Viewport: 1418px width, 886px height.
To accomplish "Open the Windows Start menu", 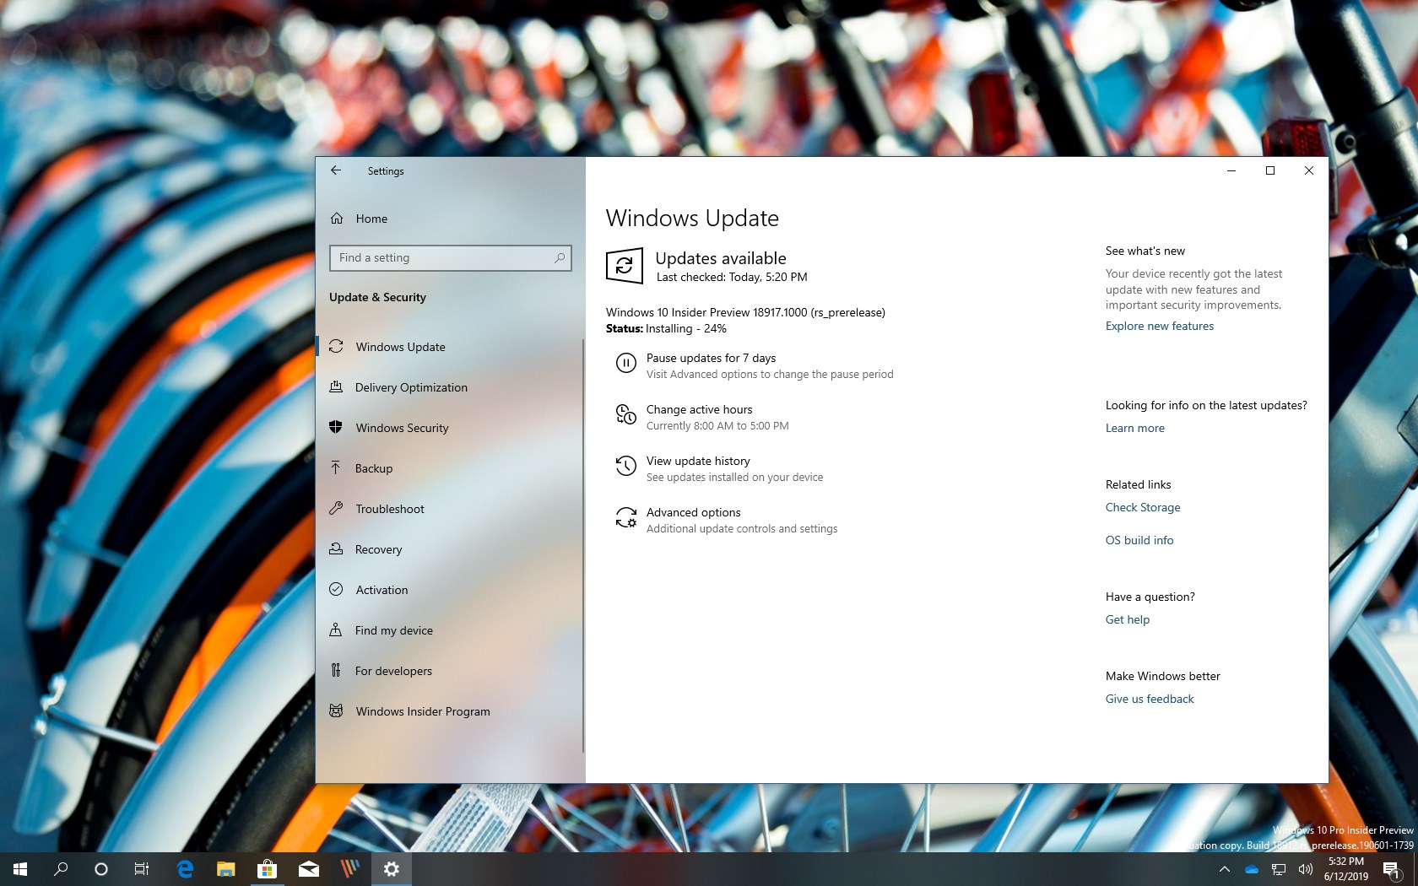I will pyautogui.click(x=20, y=869).
